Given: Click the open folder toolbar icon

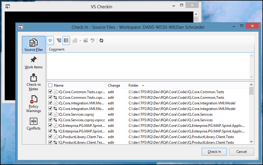Looking at the screenshot, I should [86, 41].
